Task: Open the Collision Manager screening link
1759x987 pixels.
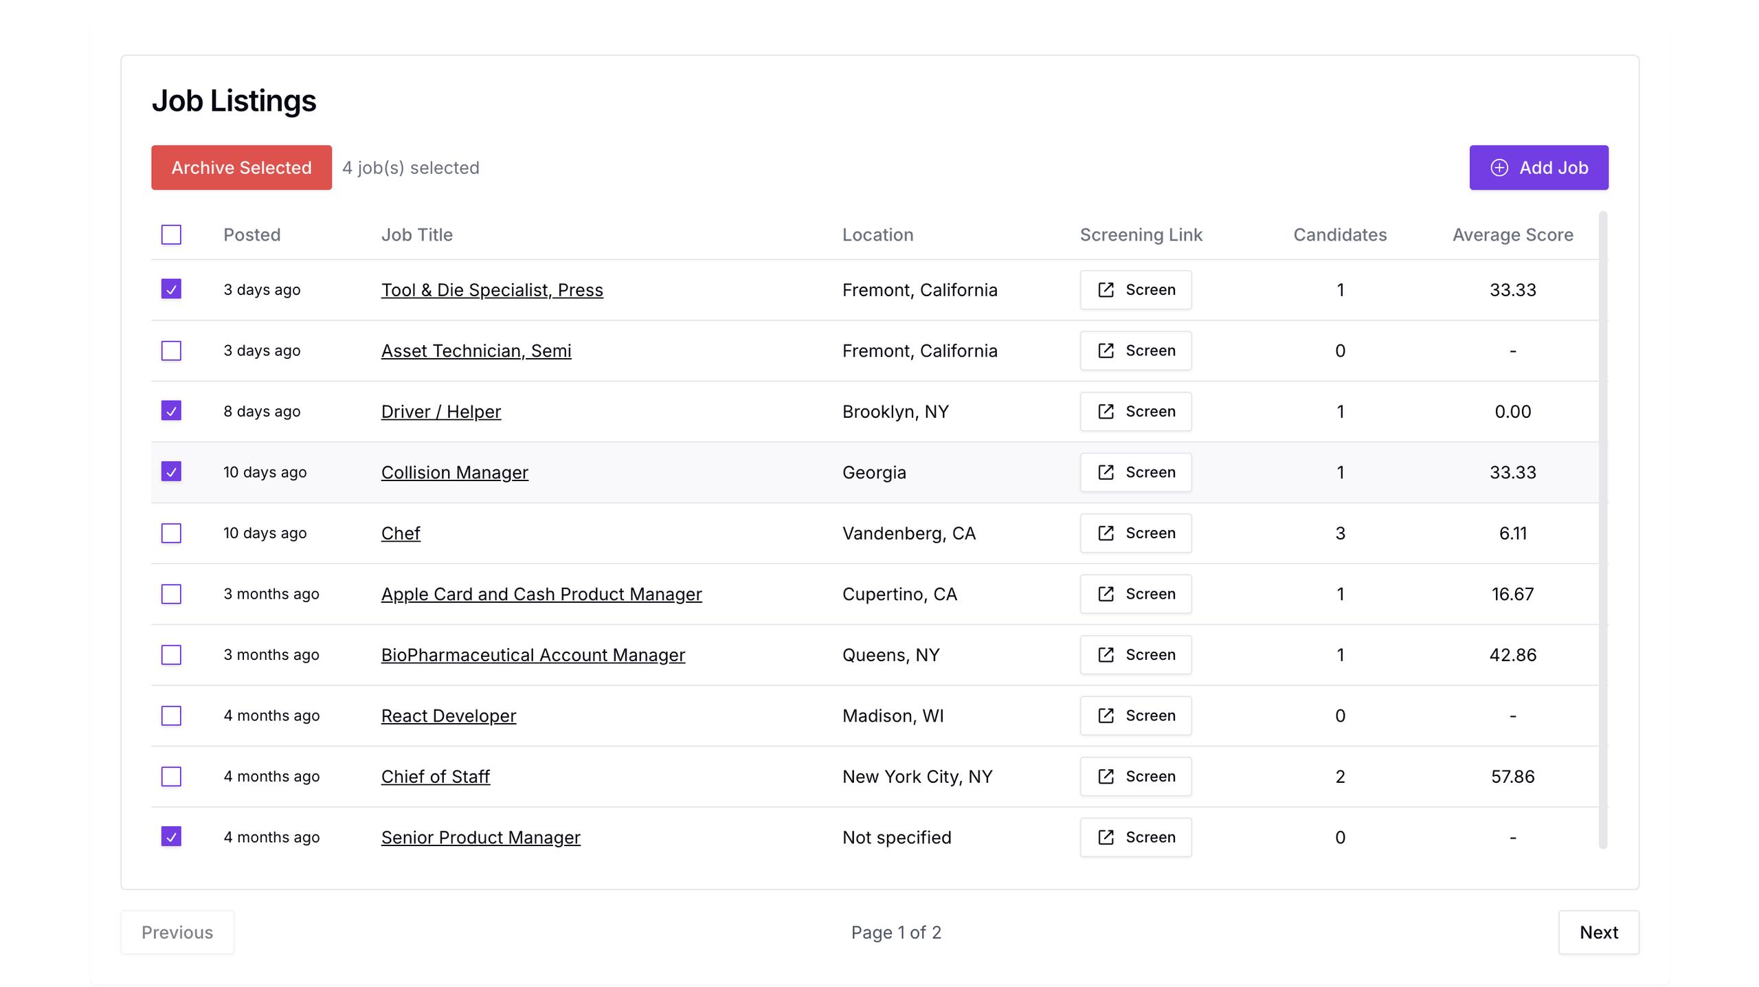Action: click(x=1135, y=472)
